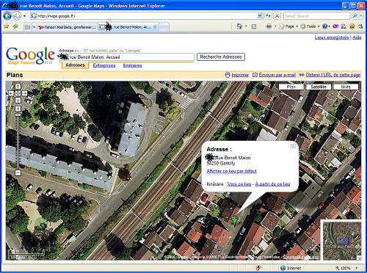Switch map view to Mixte
Screen dimensions: 367x273
(x=346, y=87)
